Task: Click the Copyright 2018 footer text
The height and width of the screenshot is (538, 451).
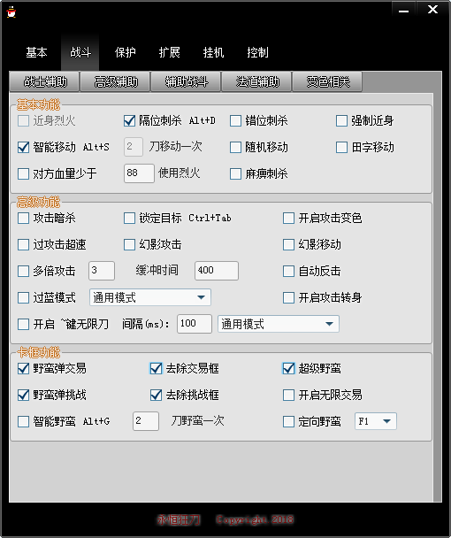Action: click(255, 519)
